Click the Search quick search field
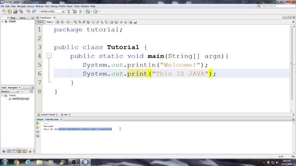The width and height of the screenshot is (296, 166). click(x=276, y=6)
